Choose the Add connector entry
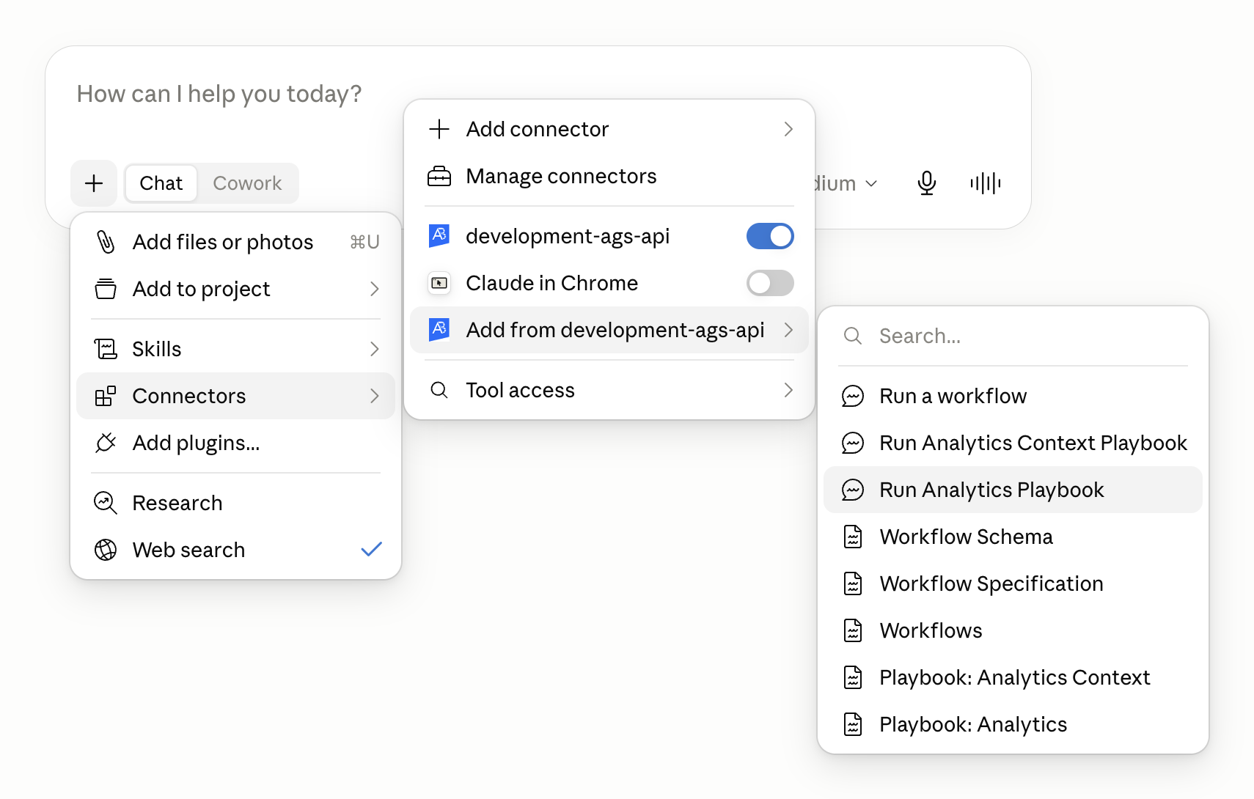The height and width of the screenshot is (799, 1254). [x=609, y=129]
